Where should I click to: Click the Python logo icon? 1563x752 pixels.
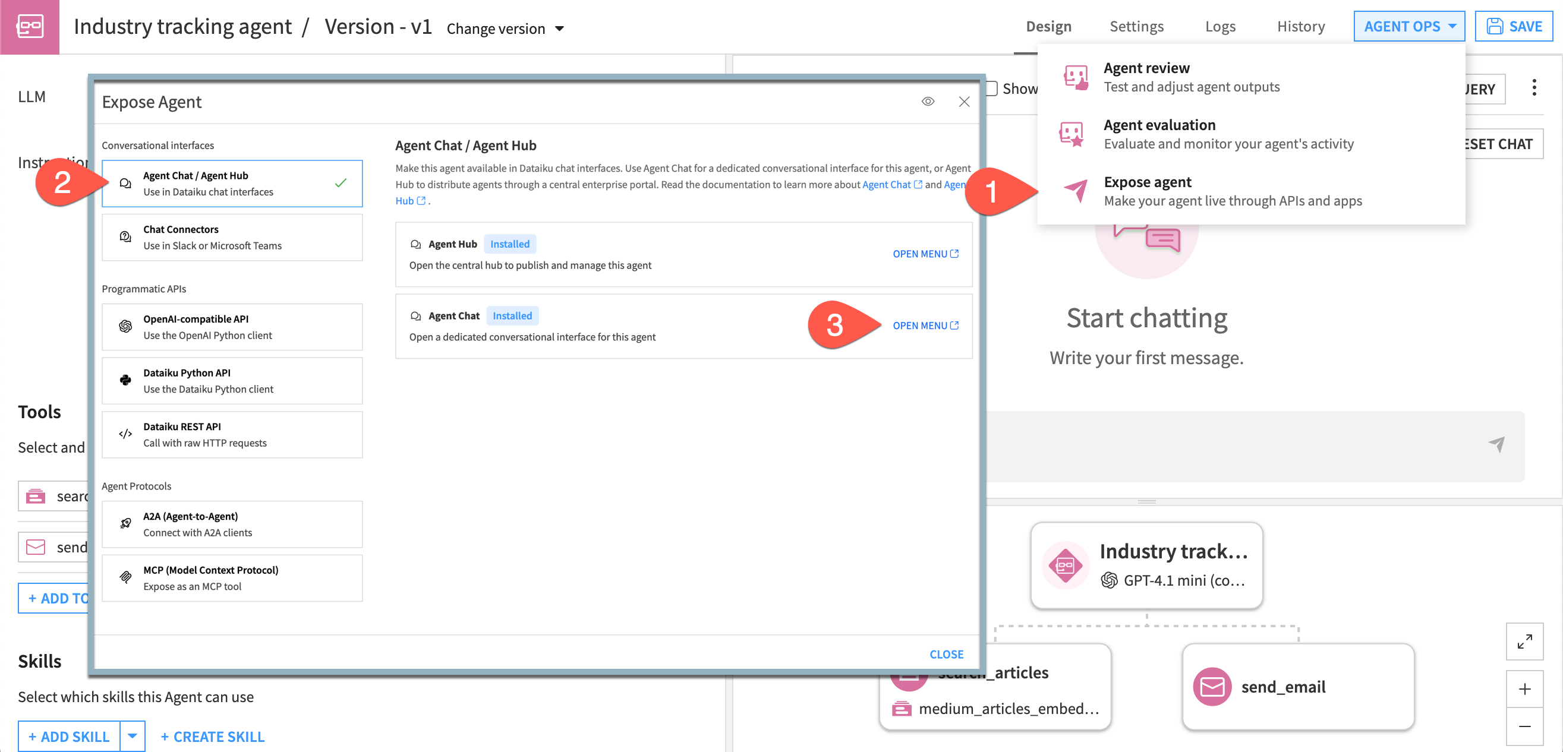tap(125, 380)
